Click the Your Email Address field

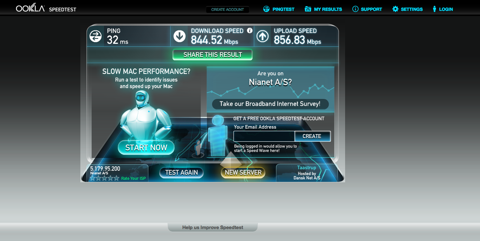click(x=264, y=136)
